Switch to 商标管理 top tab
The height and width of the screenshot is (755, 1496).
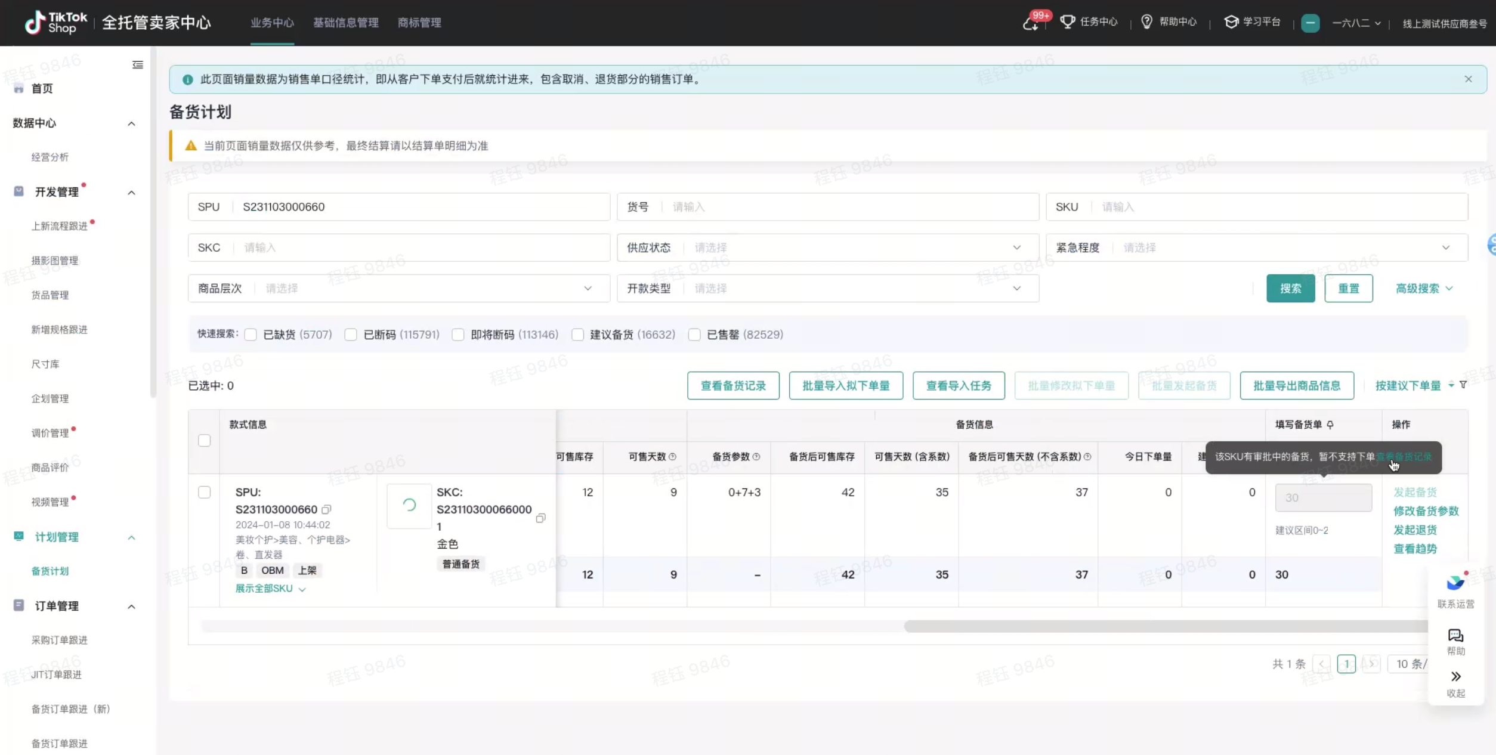pyautogui.click(x=419, y=23)
